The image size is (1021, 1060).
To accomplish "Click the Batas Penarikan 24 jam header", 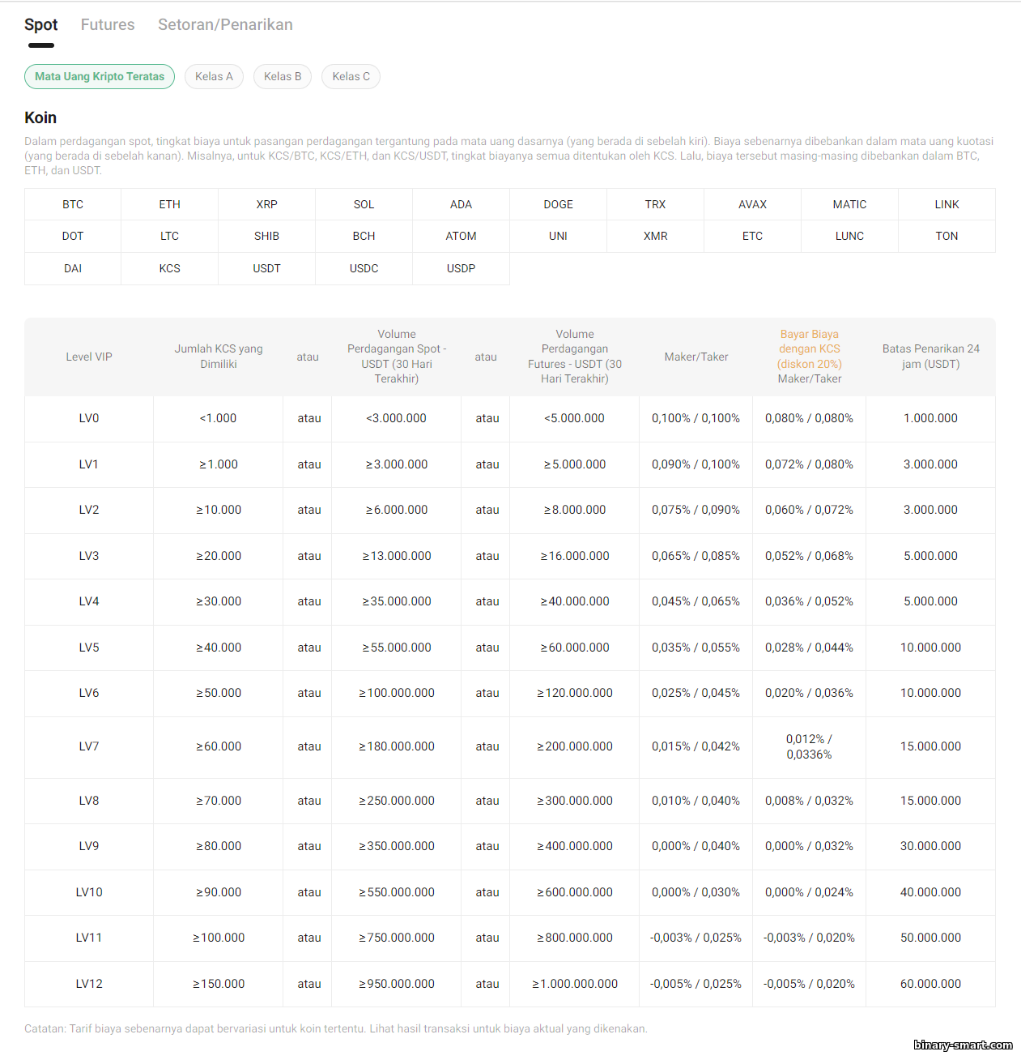I will click(x=931, y=357).
